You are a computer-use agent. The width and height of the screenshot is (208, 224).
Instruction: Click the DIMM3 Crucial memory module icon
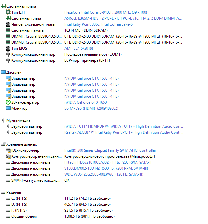pos(8,42)
